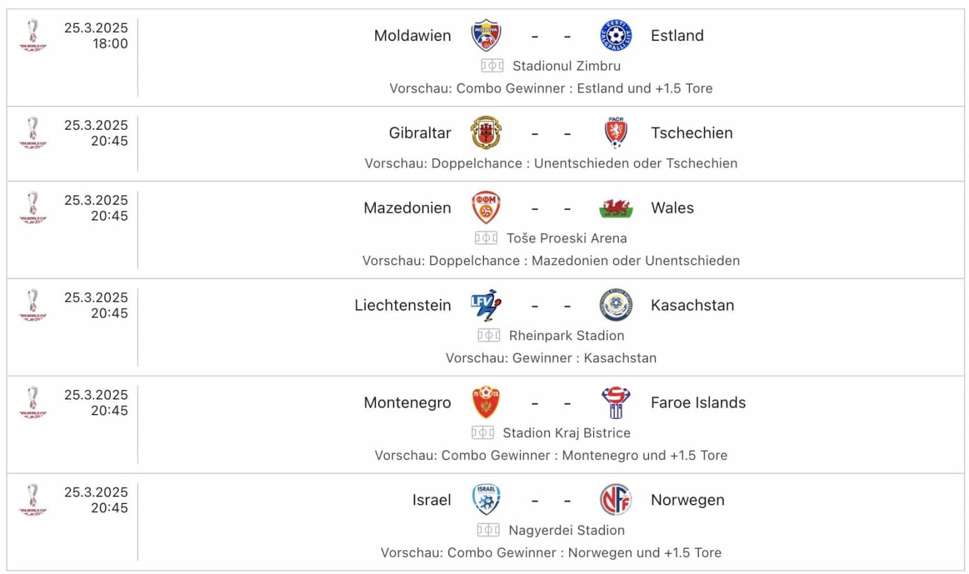The width and height of the screenshot is (969, 574).
Task: Open the Rheinpark Stadion link
Action: coord(566,335)
